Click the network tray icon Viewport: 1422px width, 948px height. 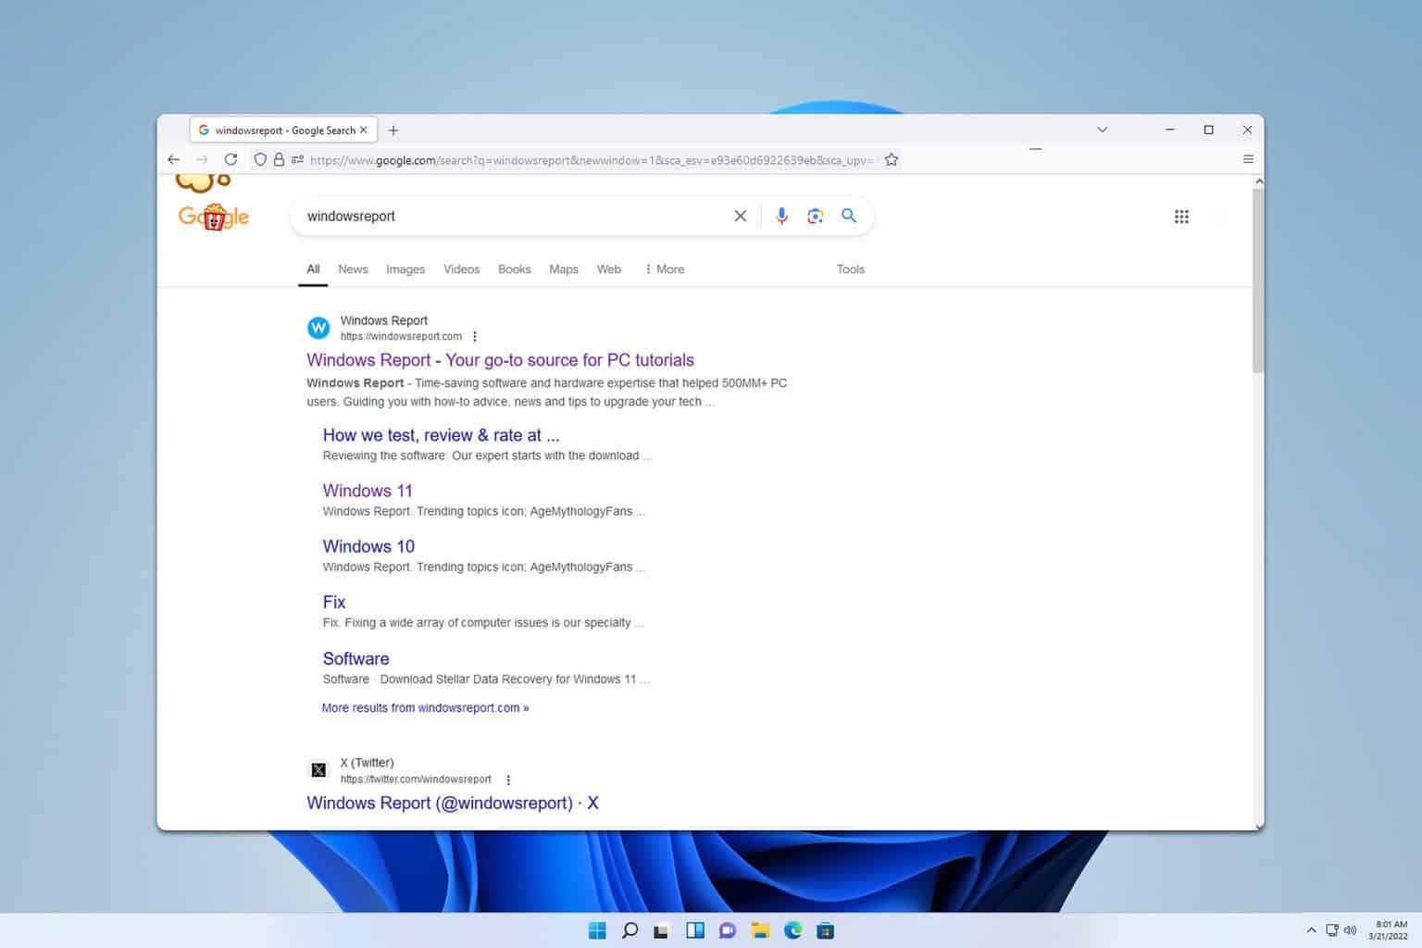pyautogui.click(x=1331, y=930)
